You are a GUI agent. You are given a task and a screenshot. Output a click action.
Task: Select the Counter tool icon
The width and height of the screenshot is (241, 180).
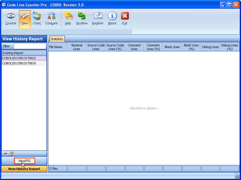[11, 19]
